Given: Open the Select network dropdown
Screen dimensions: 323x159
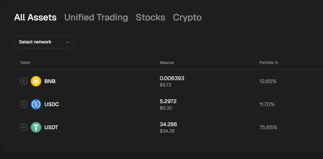Looking at the screenshot, I should coord(44,42).
